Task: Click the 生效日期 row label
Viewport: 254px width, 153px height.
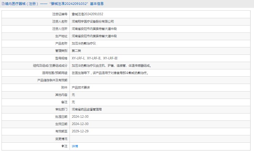Action: tap(61, 124)
